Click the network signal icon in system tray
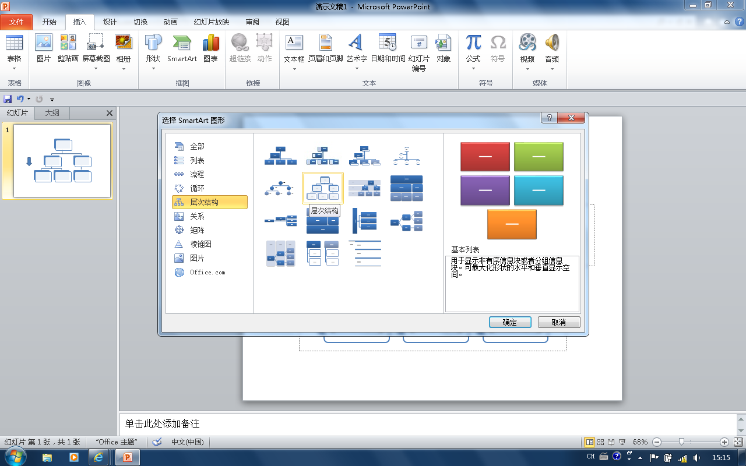This screenshot has height=466, width=746. tap(682, 457)
